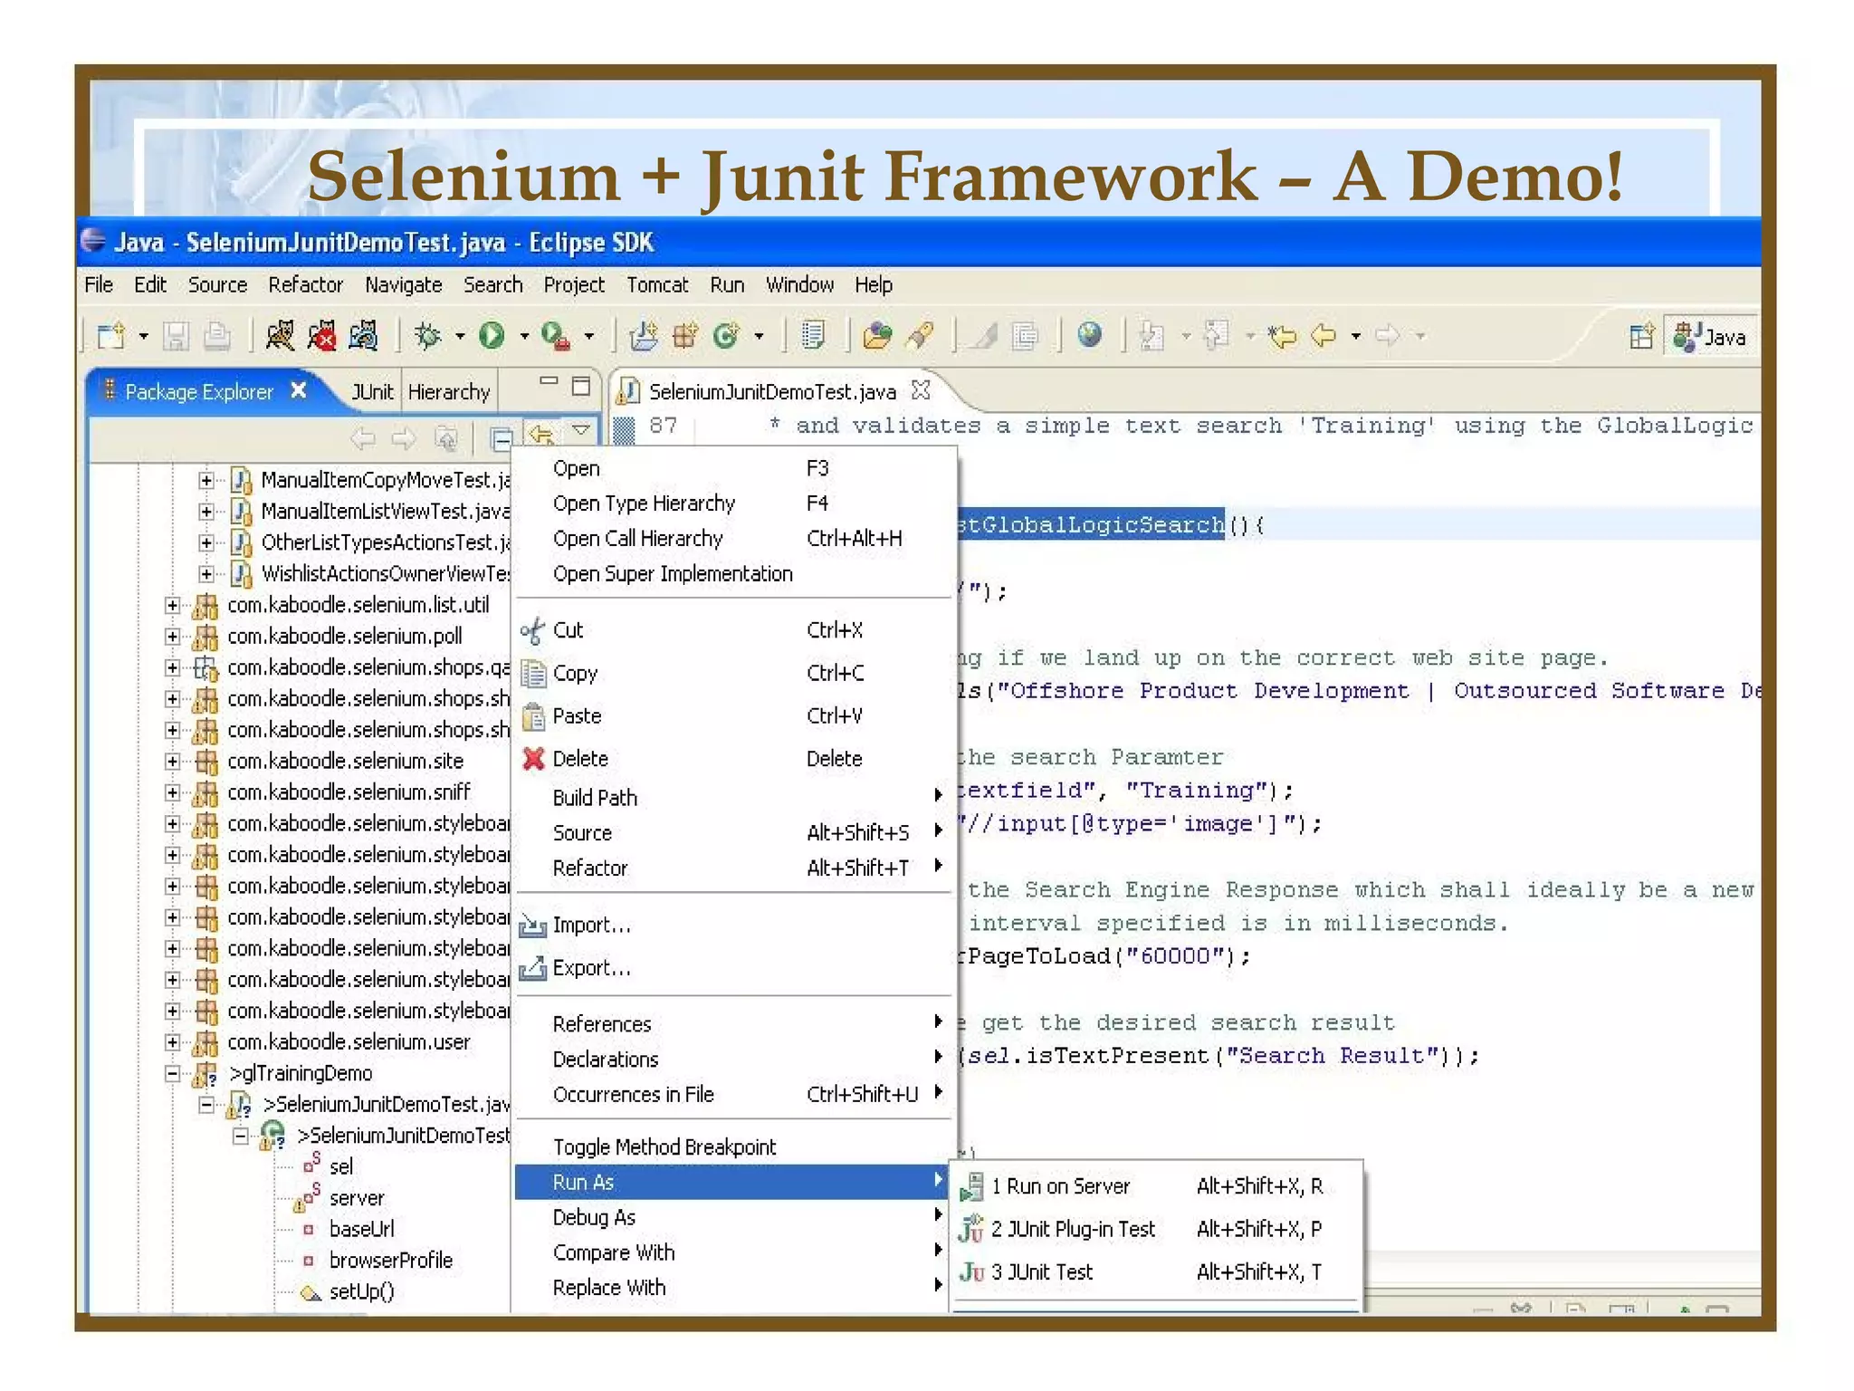Select Toggle Method Breakpoint in context menu

tap(664, 1146)
